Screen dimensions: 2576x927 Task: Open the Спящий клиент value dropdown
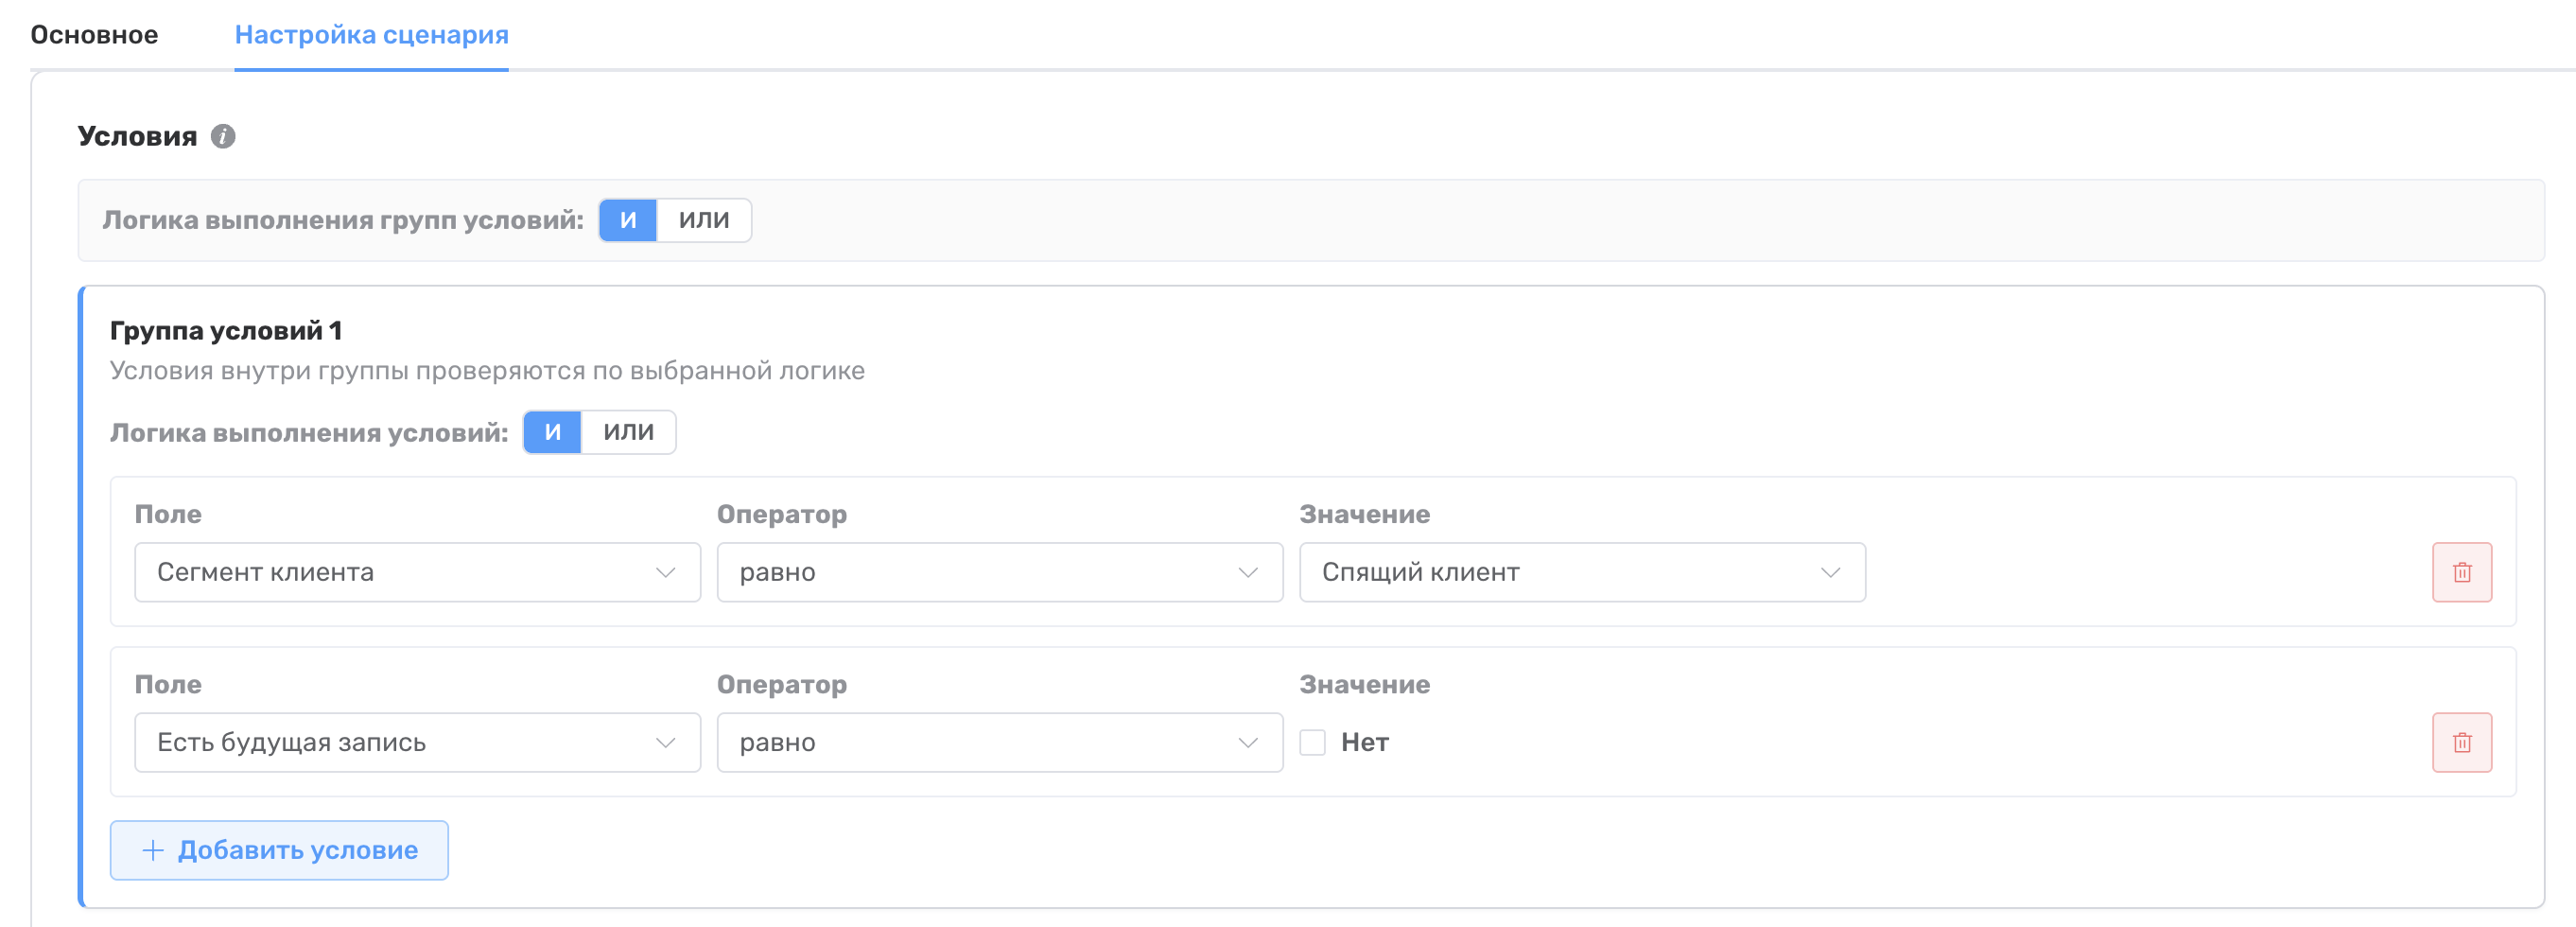(x=1582, y=572)
